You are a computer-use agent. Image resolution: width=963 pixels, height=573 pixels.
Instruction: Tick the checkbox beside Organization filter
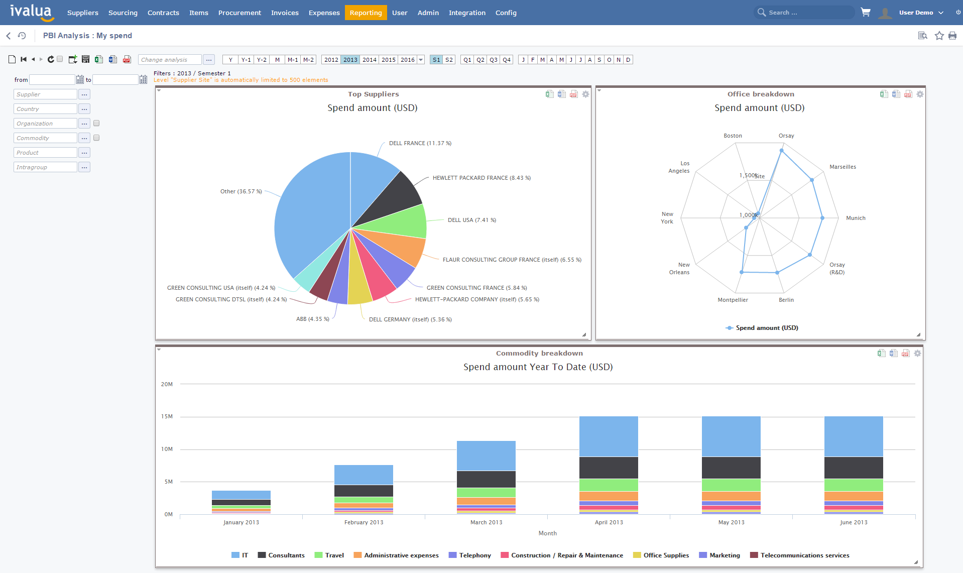96,123
